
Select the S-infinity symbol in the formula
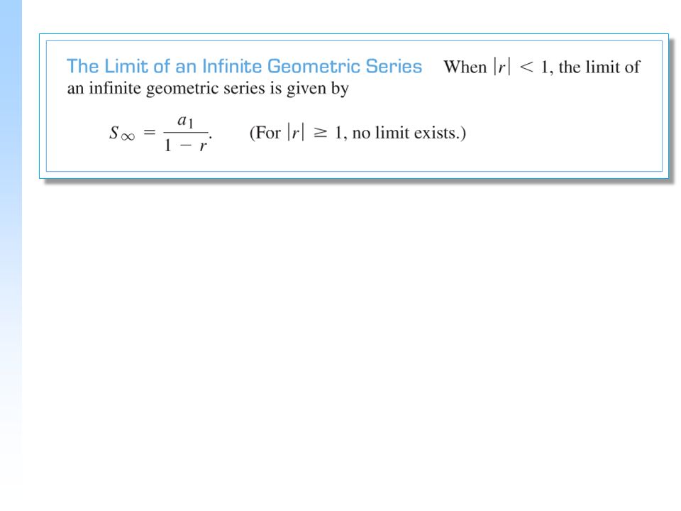(x=121, y=133)
